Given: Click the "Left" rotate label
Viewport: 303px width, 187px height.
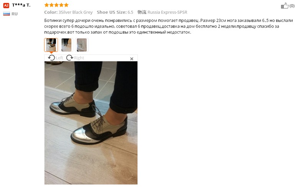Looking at the screenshot, I should 59,58.
